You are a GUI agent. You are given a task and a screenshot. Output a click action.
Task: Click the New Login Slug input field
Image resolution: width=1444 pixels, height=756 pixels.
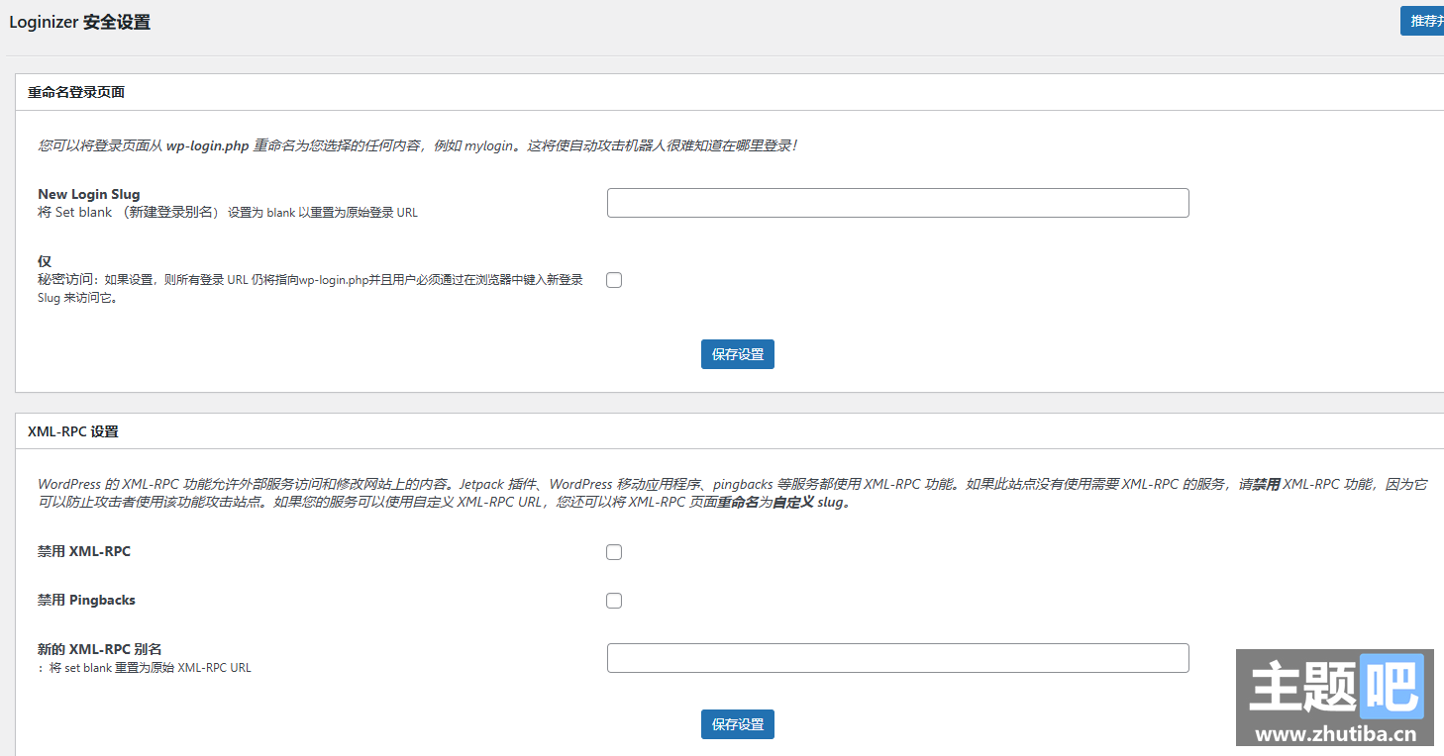coord(897,203)
